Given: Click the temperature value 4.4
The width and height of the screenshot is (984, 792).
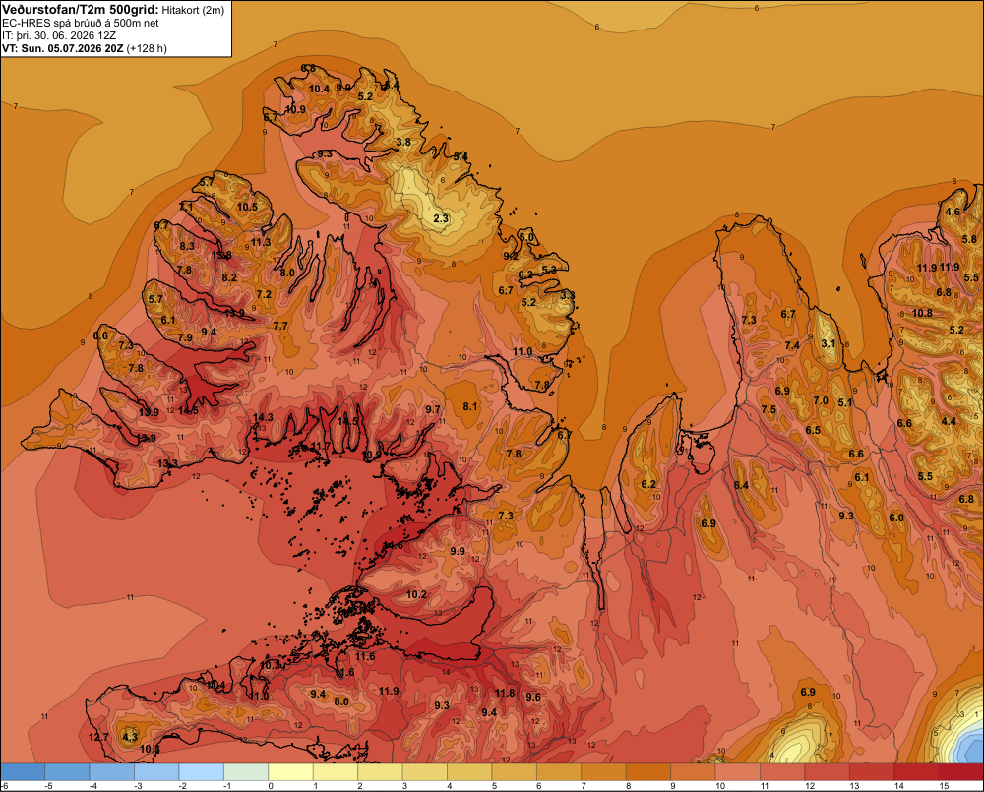Looking at the screenshot, I should click(949, 421).
